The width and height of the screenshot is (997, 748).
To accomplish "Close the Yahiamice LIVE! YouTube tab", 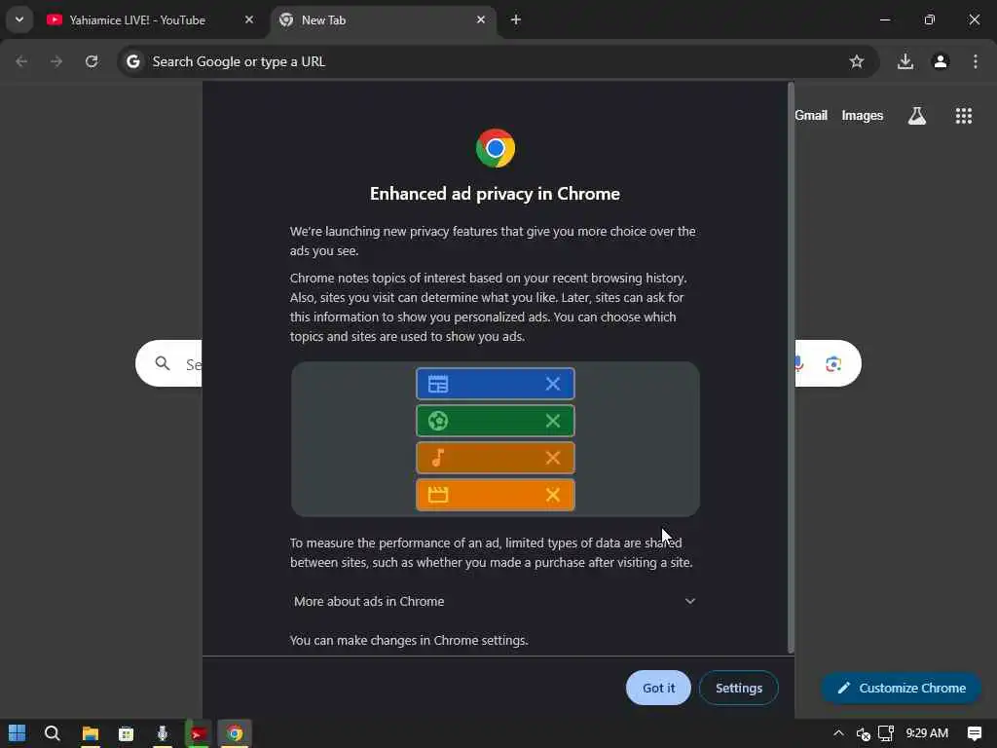I will click(249, 19).
